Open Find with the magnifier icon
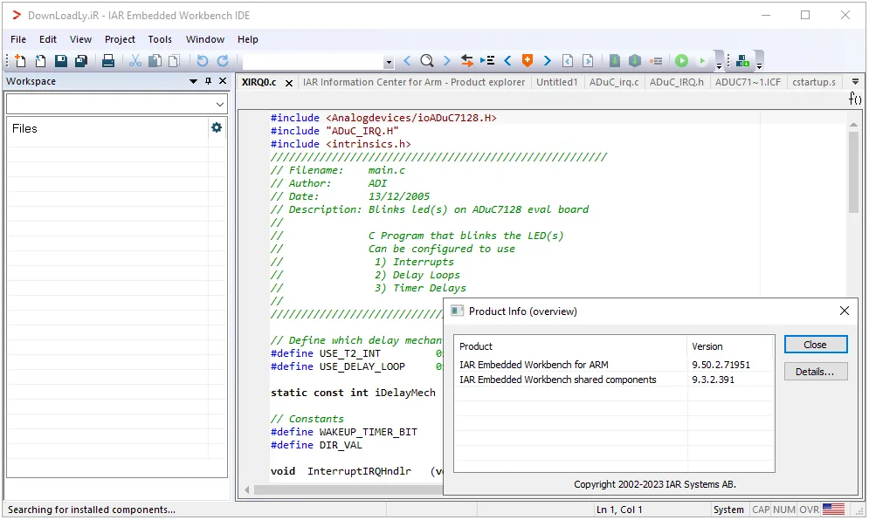869x520 pixels. pos(427,61)
